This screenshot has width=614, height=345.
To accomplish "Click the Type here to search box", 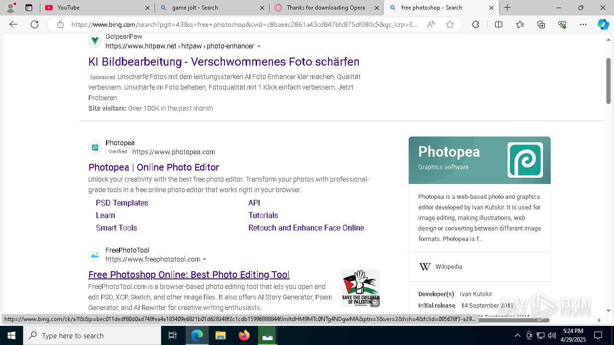I will click(x=92, y=335).
